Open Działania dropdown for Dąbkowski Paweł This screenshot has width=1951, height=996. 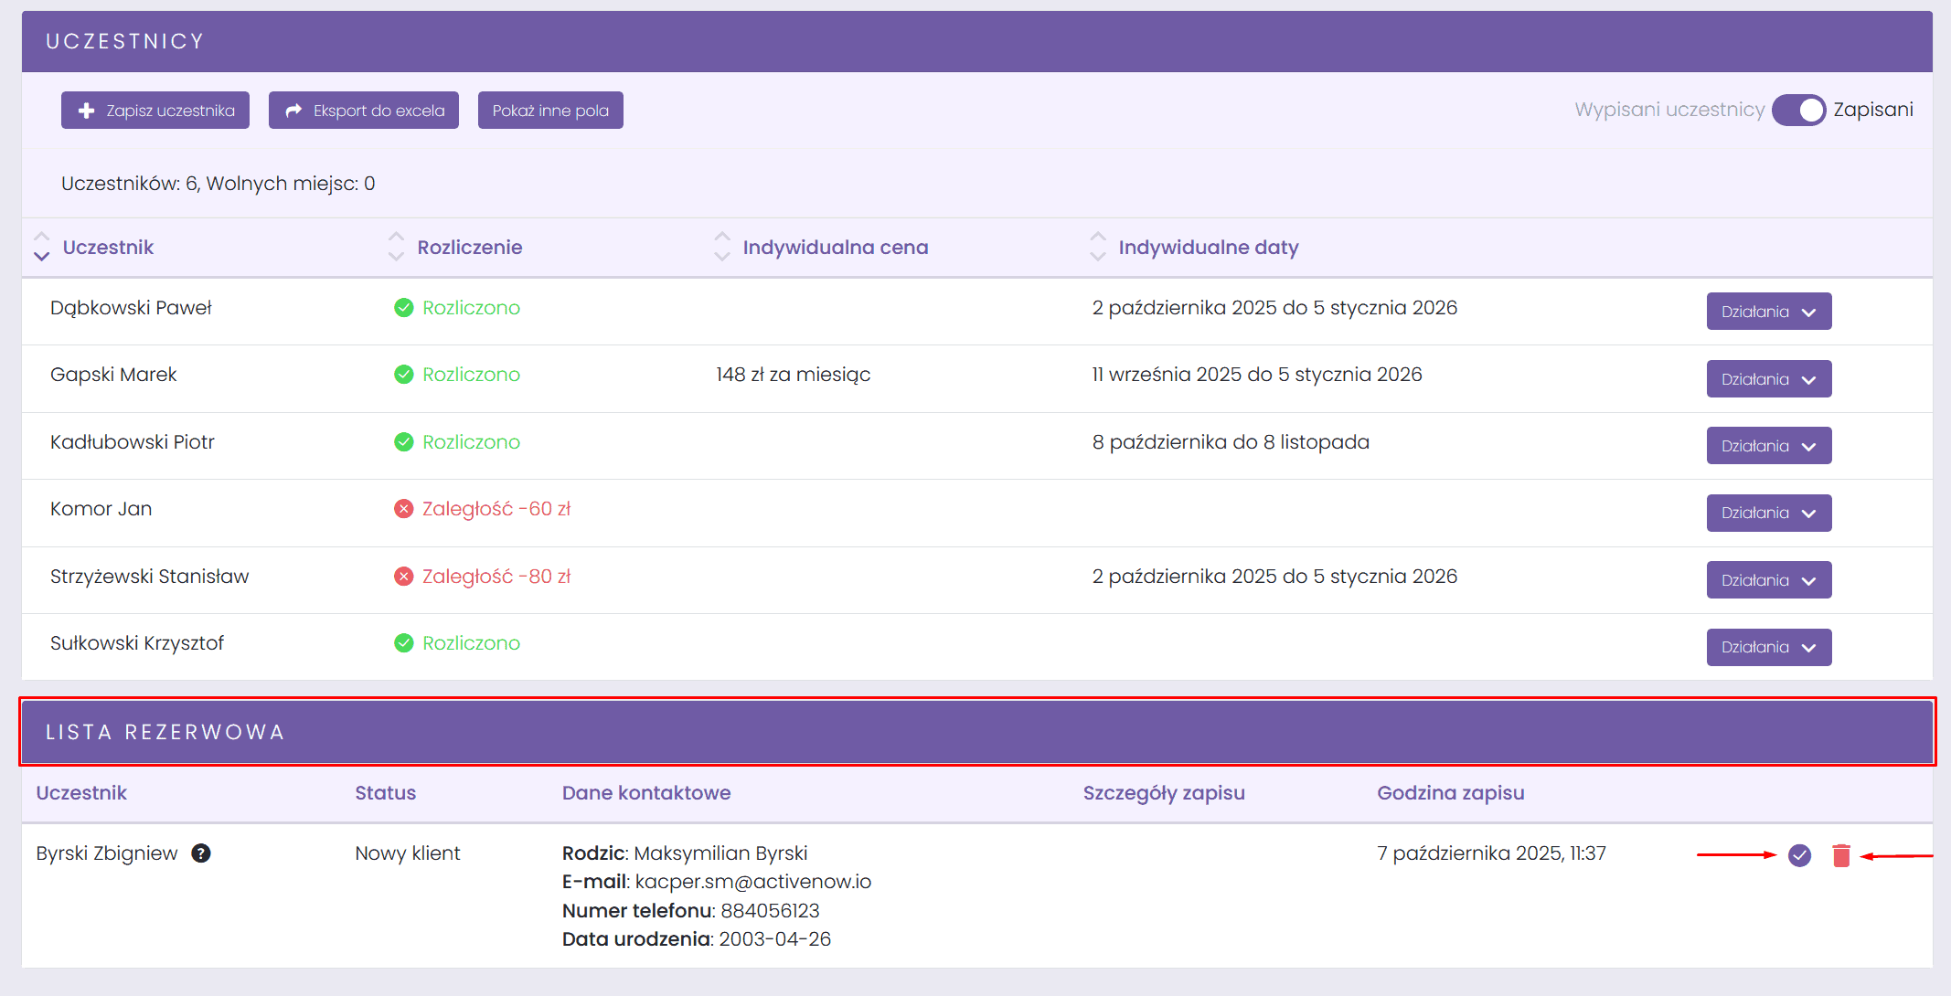1768,312
